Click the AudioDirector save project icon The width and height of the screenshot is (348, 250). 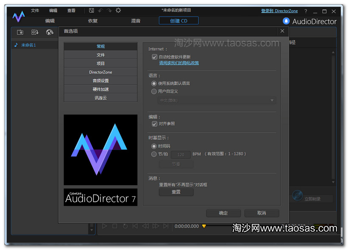pyautogui.click(x=92, y=11)
